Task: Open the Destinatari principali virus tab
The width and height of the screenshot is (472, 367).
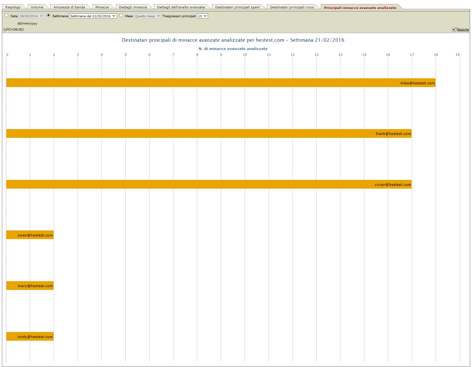Action: (x=292, y=7)
